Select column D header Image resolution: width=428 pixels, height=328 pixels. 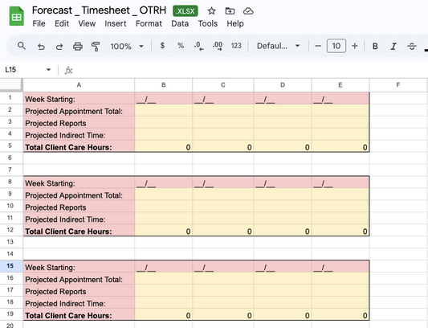(x=283, y=85)
